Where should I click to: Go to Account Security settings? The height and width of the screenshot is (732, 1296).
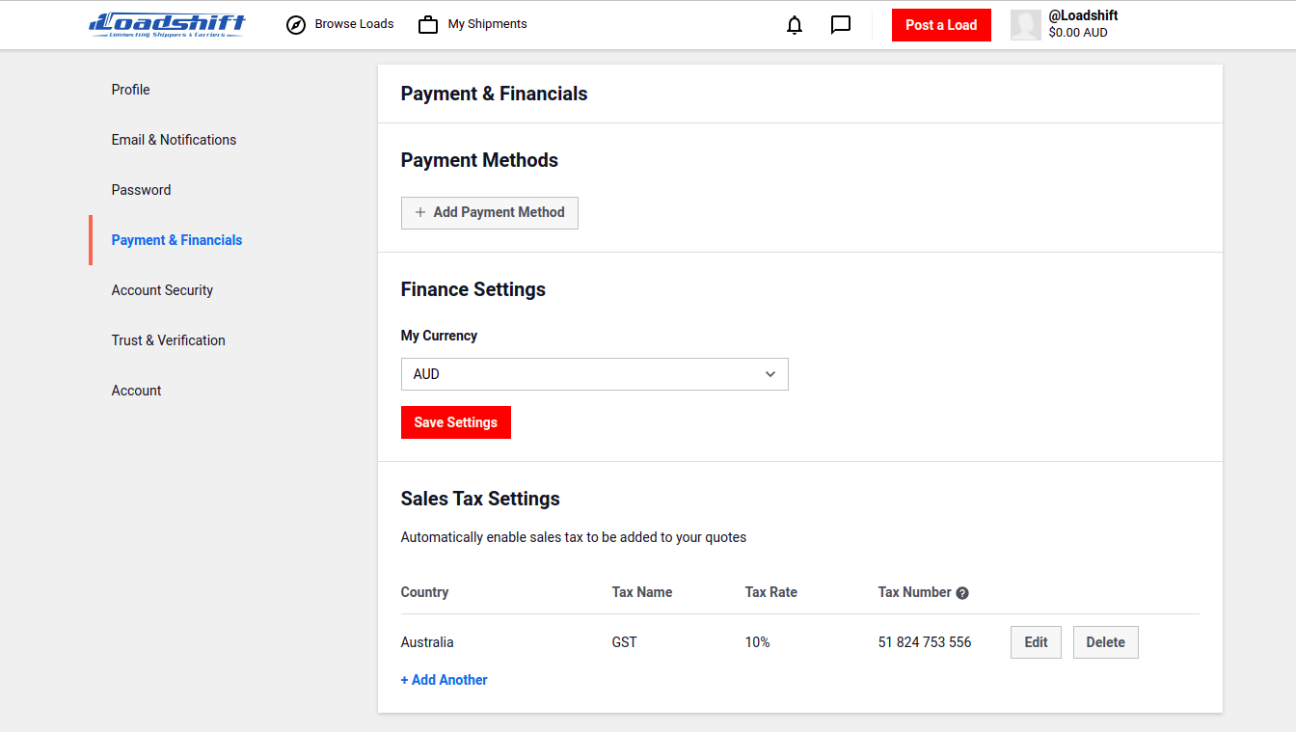[162, 289]
